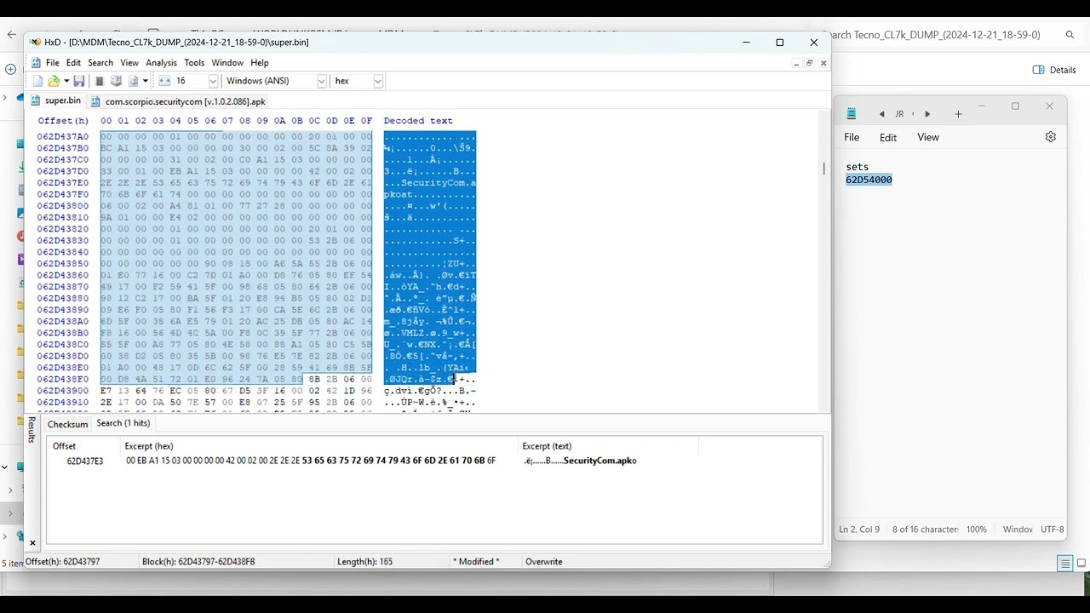Add a new Notepad tab with plus
The height and width of the screenshot is (613, 1090).
pyautogui.click(x=958, y=114)
